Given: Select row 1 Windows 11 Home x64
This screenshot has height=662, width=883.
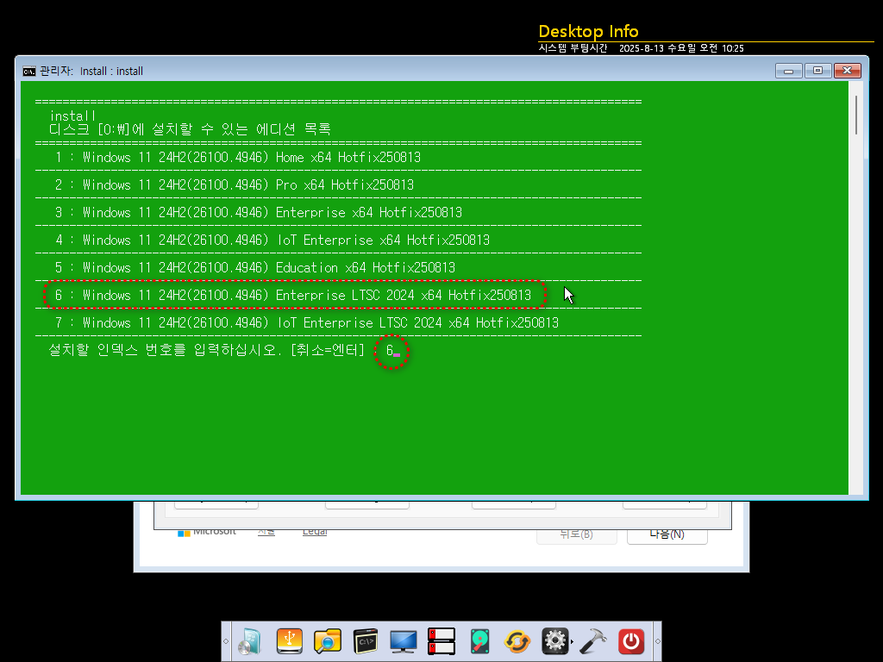Looking at the screenshot, I should pyautogui.click(x=238, y=157).
